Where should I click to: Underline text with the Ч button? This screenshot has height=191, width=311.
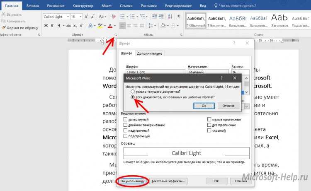click(x=58, y=26)
